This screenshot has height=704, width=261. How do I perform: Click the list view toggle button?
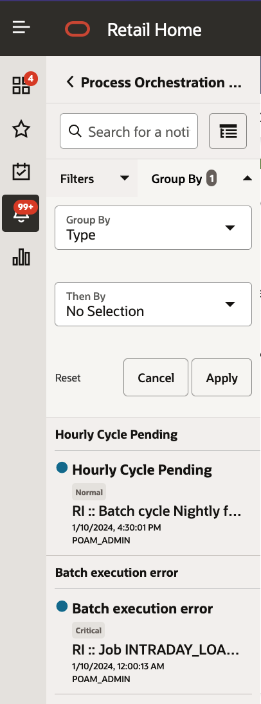[228, 131]
